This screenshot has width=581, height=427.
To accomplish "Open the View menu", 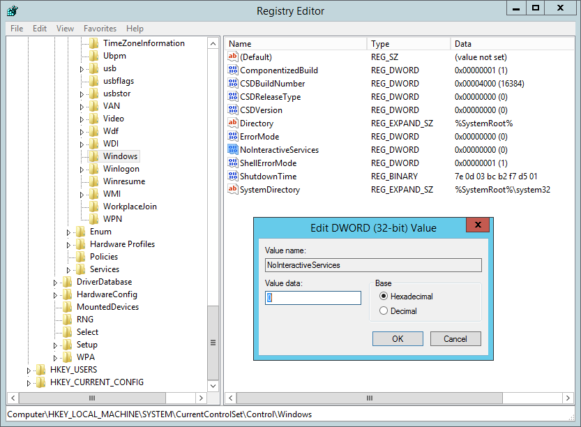I will [x=66, y=29].
